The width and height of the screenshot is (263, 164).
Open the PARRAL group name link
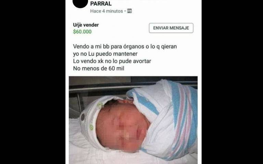point(101,3)
